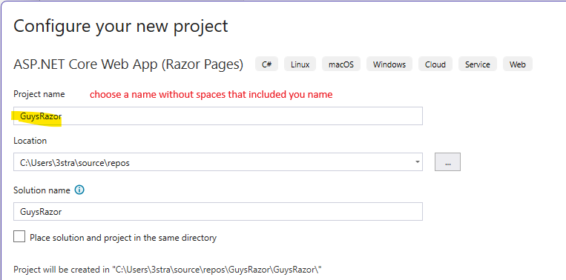Click the C# tag
The height and width of the screenshot is (280, 566).
pos(267,64)
